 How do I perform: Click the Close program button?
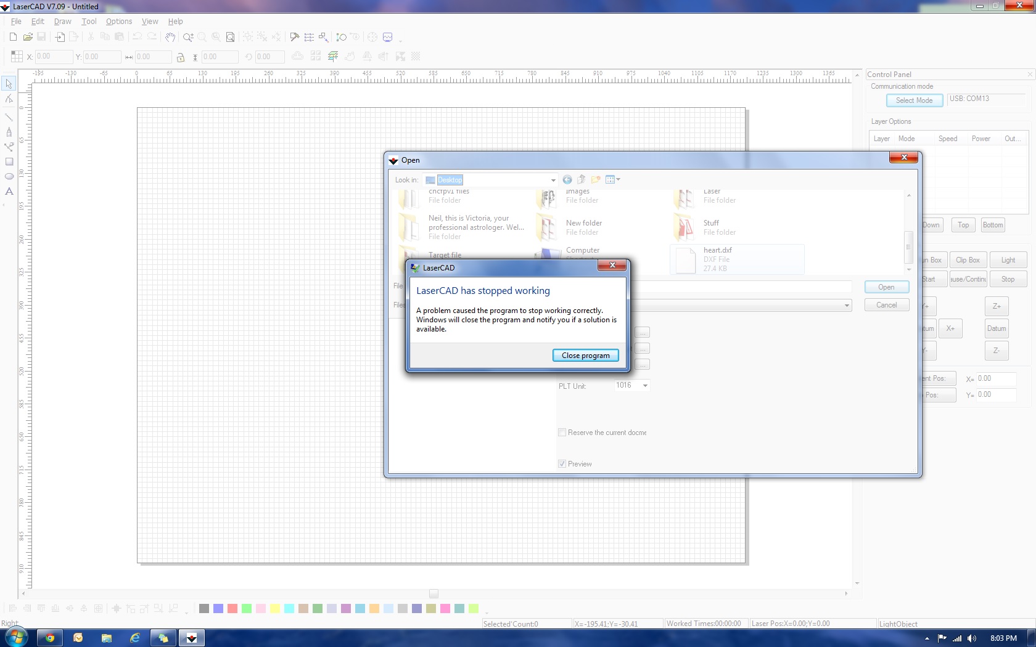(585, 356)
